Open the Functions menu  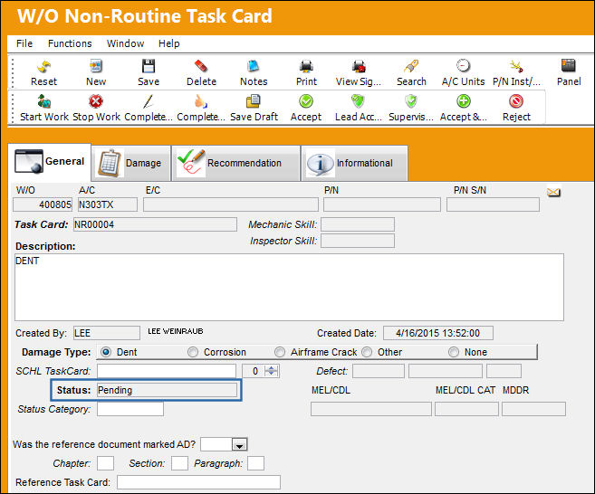(x=70, y=43)
